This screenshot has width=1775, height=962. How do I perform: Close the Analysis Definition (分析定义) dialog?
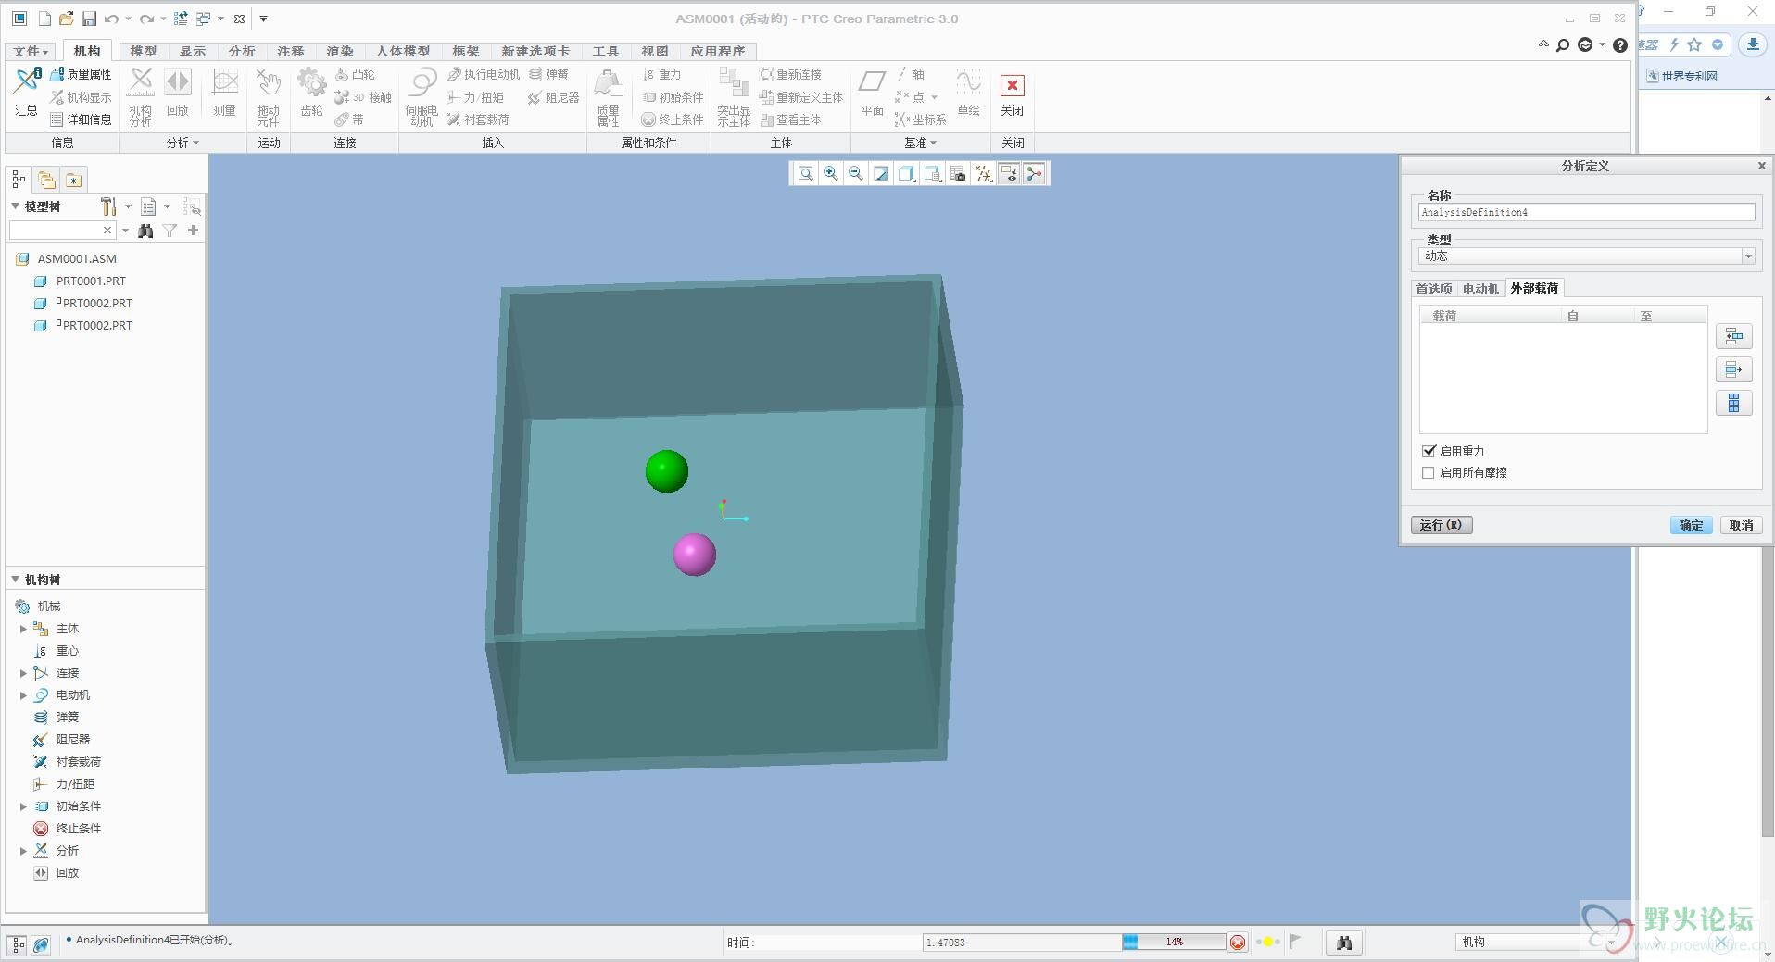(x=1761, y=166)
